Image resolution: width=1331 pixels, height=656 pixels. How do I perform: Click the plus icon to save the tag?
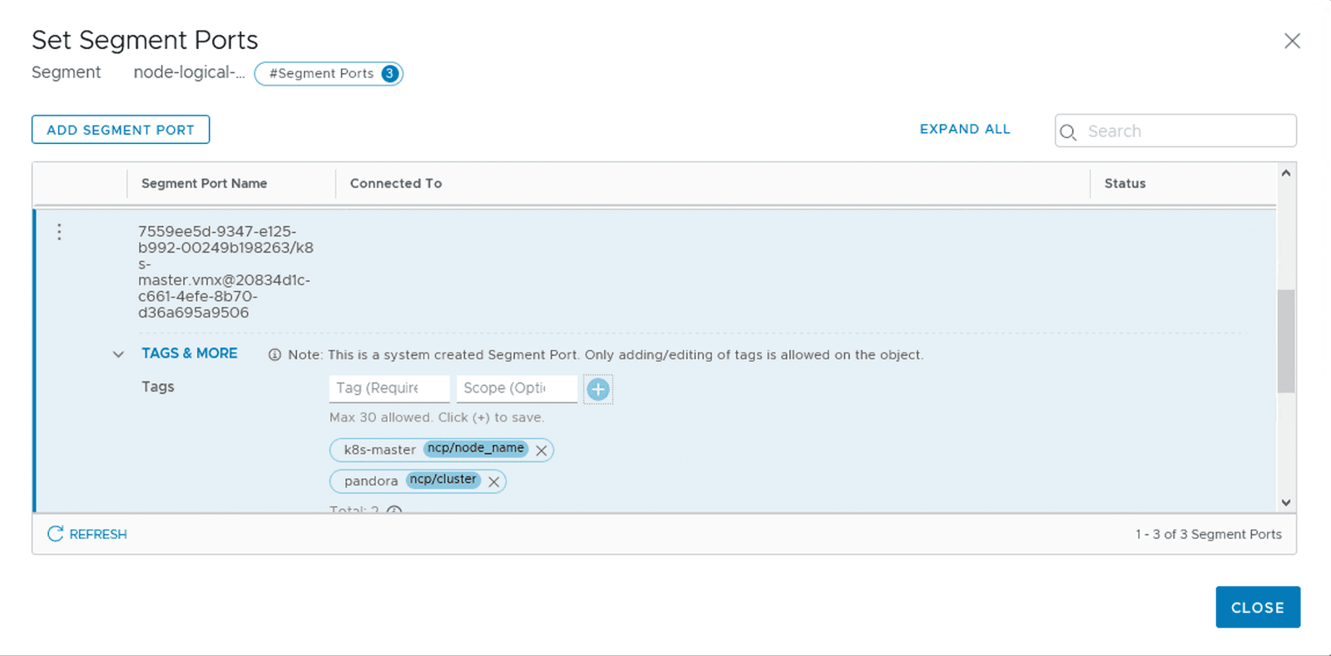[x=597, y=389]
